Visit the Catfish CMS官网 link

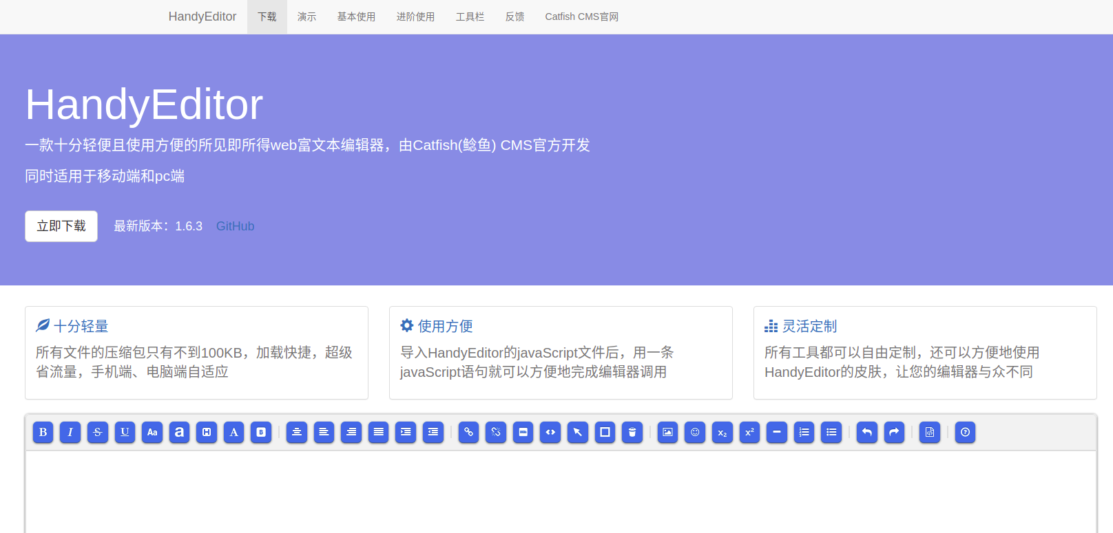582,17
